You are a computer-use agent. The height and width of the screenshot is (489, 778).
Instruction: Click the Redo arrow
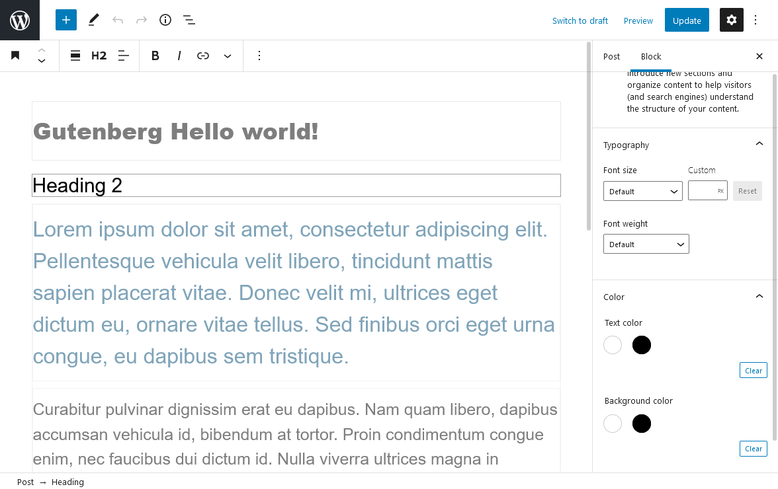point(142,20)
